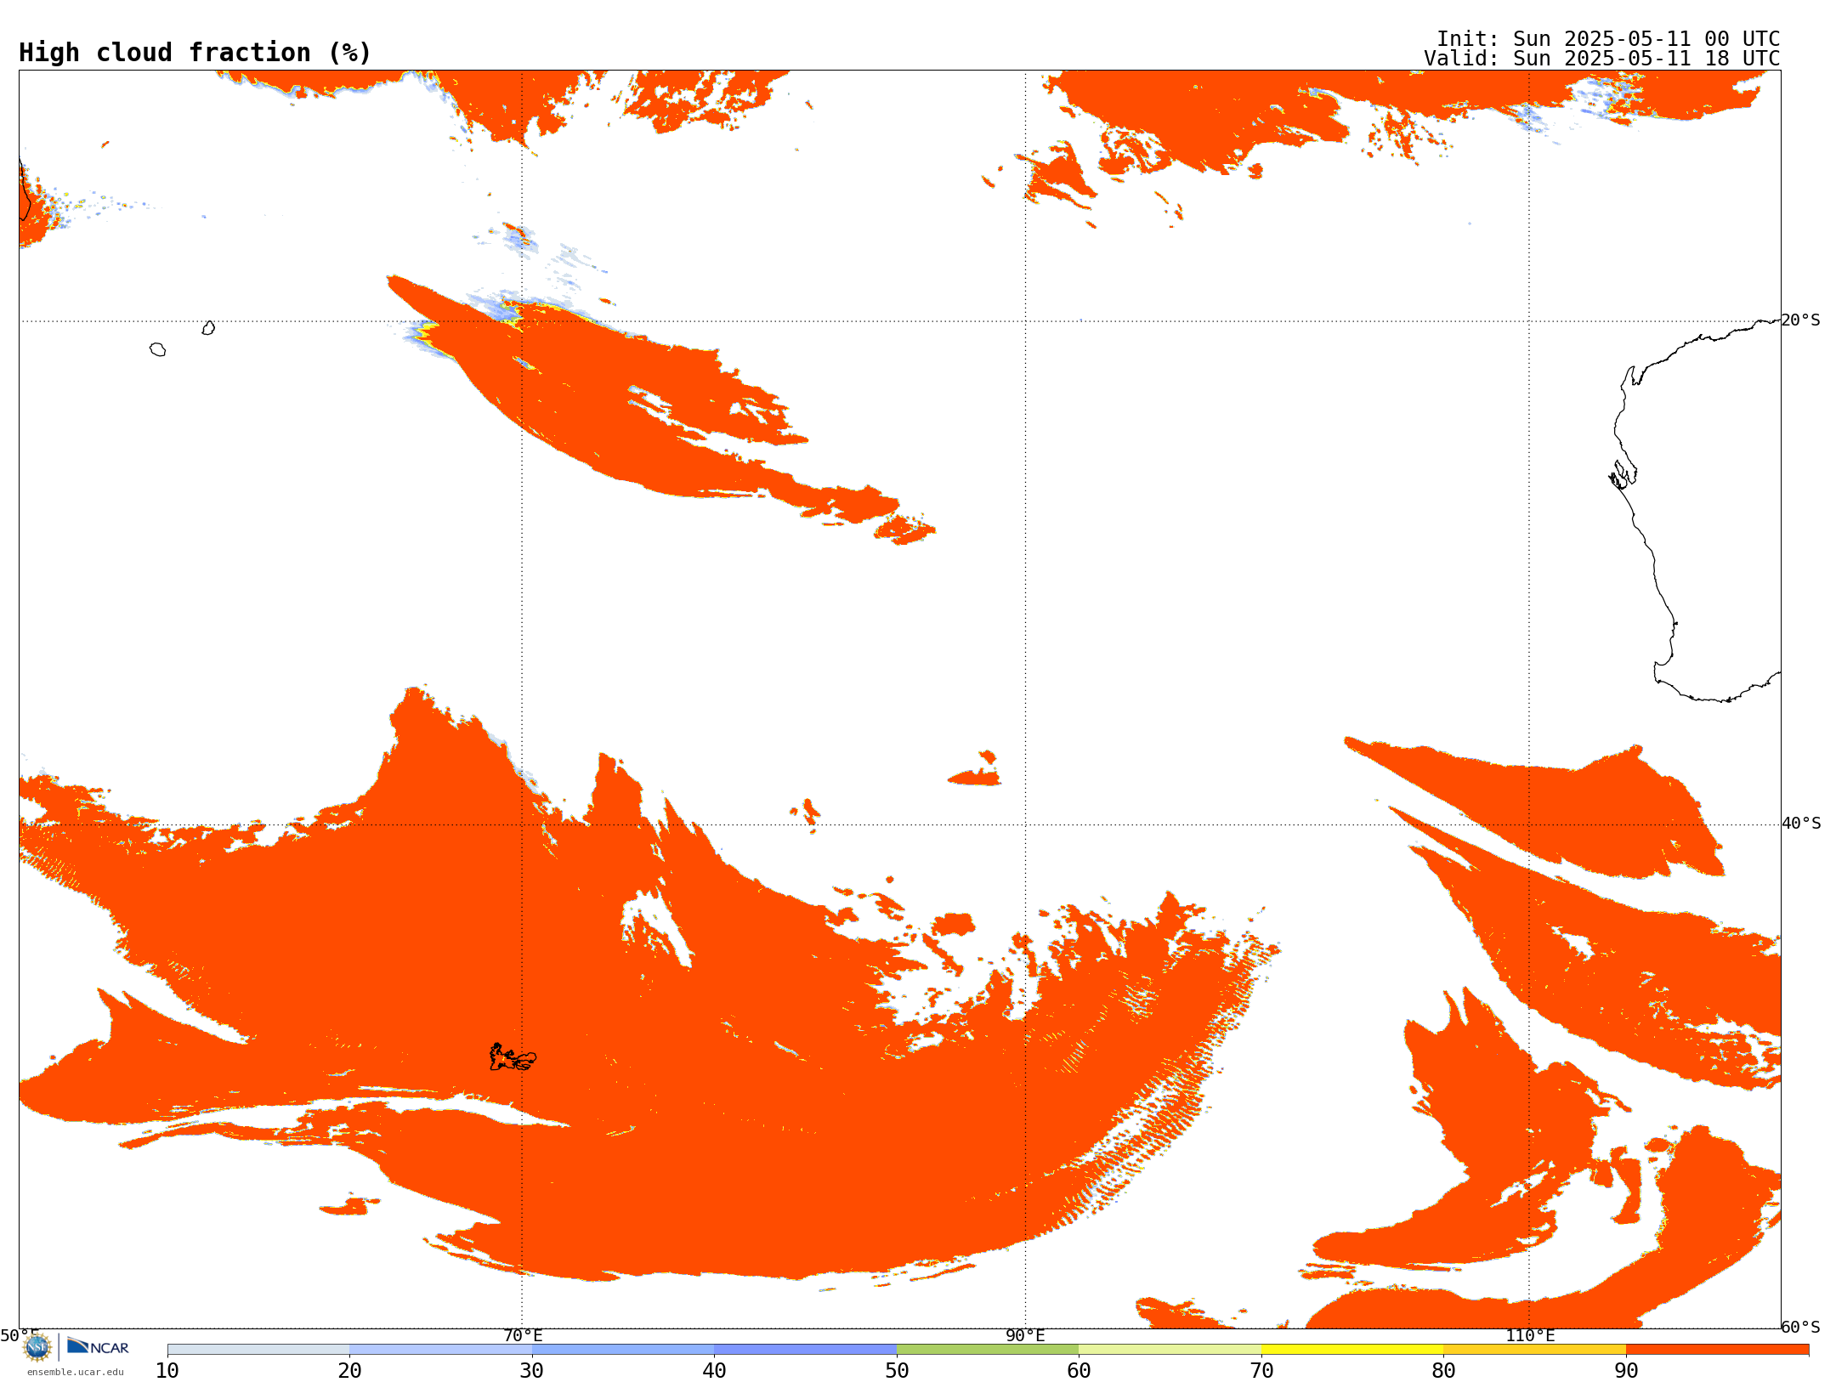The height and width of the screenshot is (1382, 1836).
Task: Click the colorbar tick label 70
Action: (1261, 1371)
